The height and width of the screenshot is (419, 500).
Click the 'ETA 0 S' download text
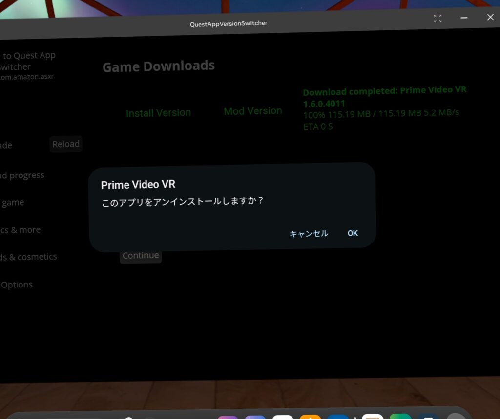click(x=318, y=127)
